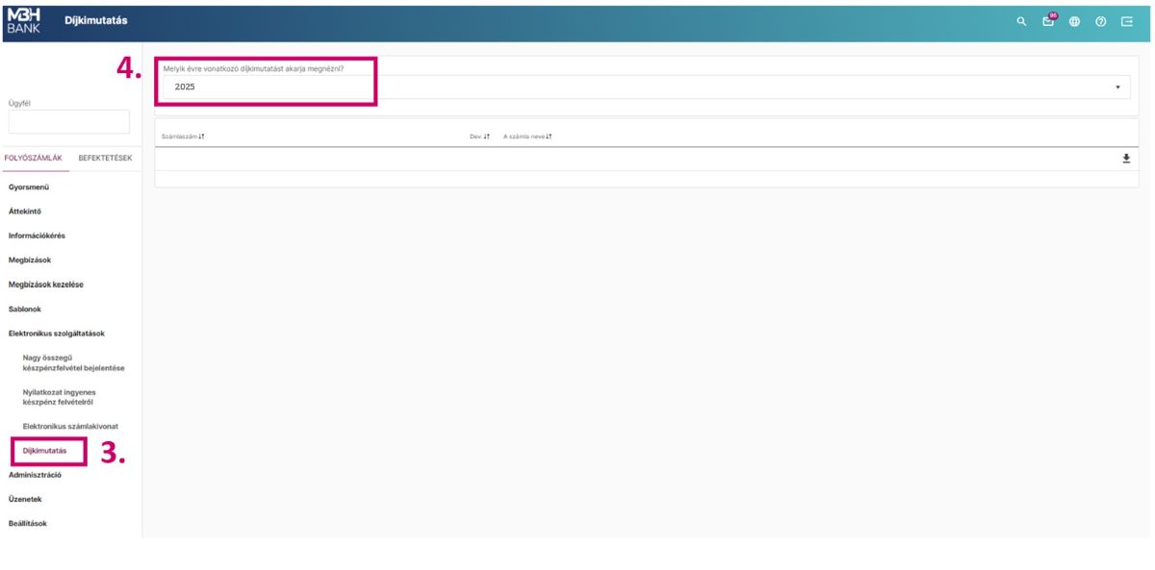Open Adminisztráció menu item
Screen dimensions: 1155x570
pyautogui.click(x=35, y=475)
